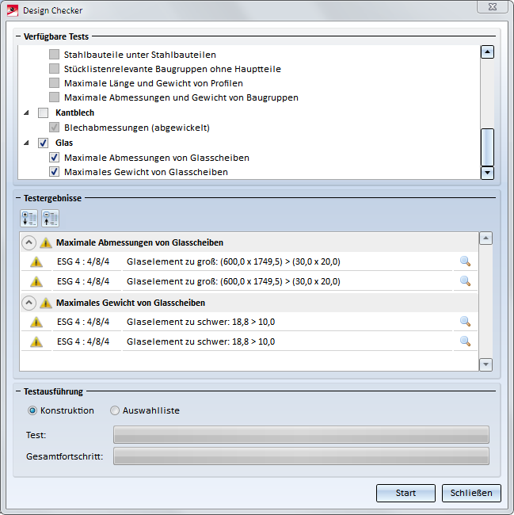
Task: Zoom to first 'Glaselement zu schwer' result
Action: (x=465, y=322)
